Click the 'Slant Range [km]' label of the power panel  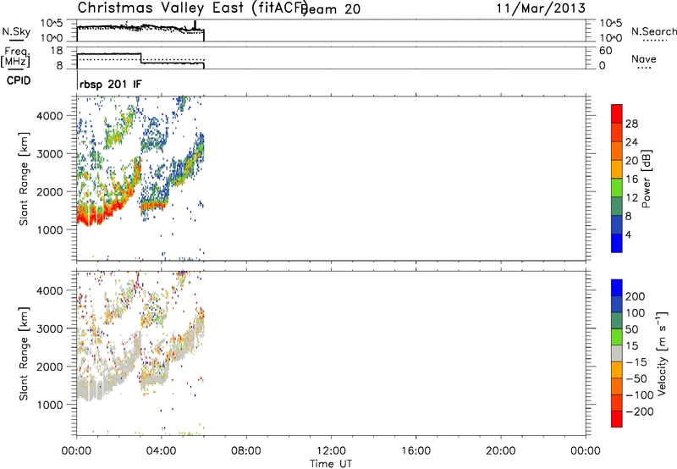pos(24,179)
